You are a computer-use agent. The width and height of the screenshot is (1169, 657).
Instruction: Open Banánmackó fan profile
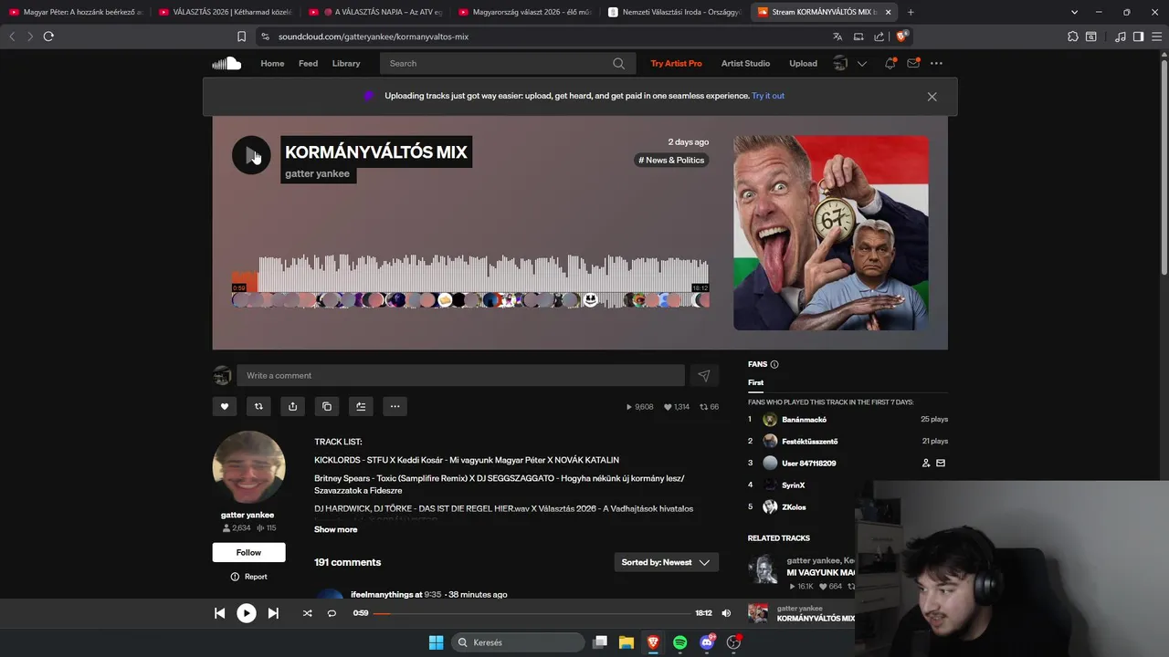click(x=804, y=420)
